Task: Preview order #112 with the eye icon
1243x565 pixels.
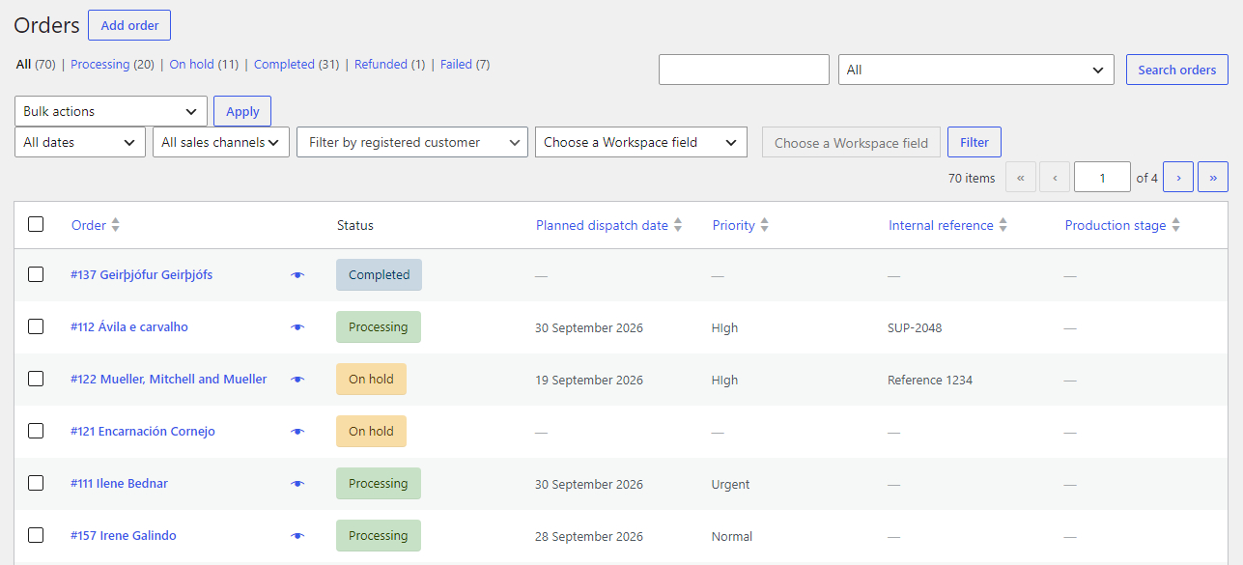Action: [297, 327]
